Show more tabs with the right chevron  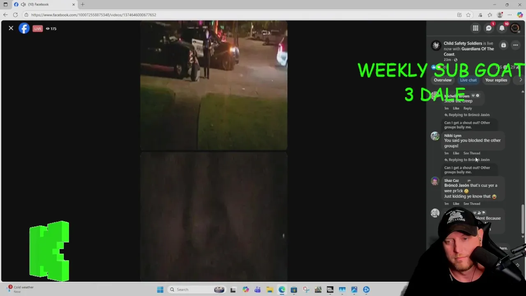(521, 80)
